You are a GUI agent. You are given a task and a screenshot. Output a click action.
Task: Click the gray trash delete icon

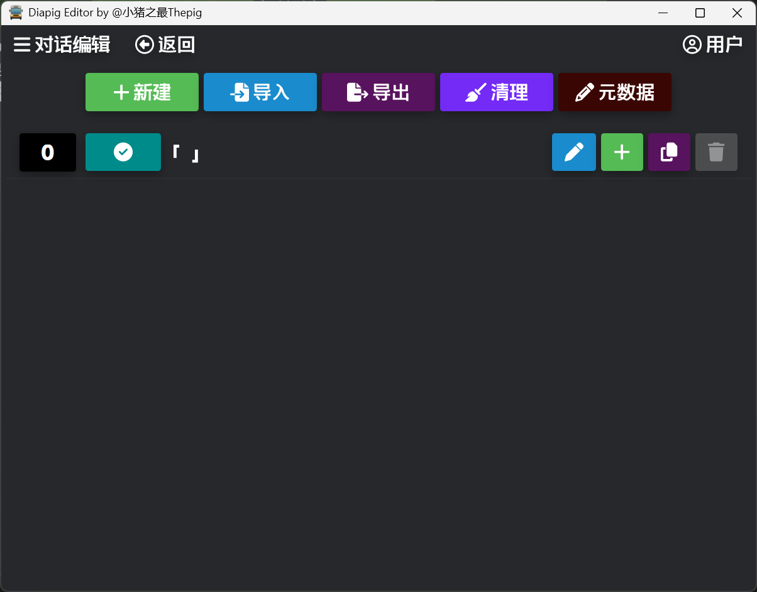[x=716, y=152]
